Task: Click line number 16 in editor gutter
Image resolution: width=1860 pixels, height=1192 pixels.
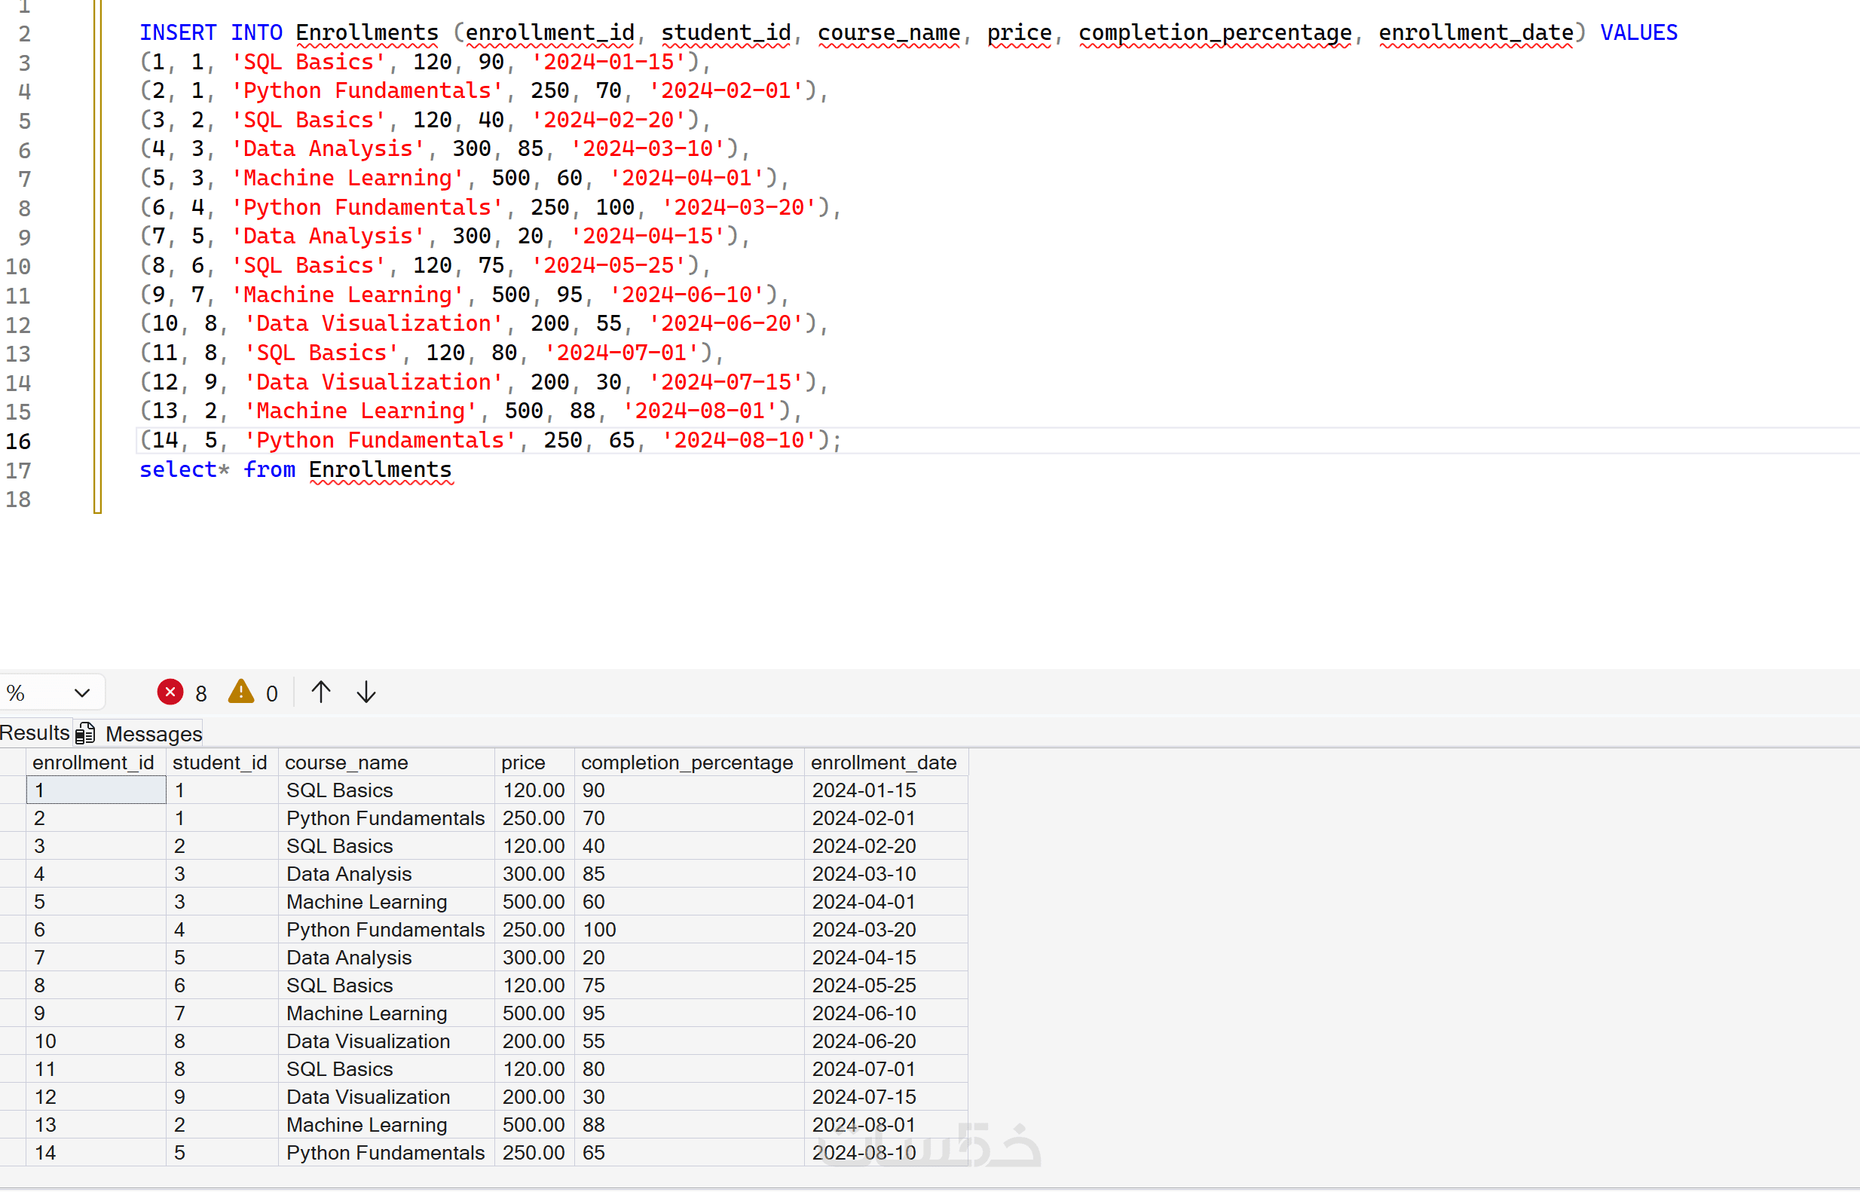Action: coord(19,442)
